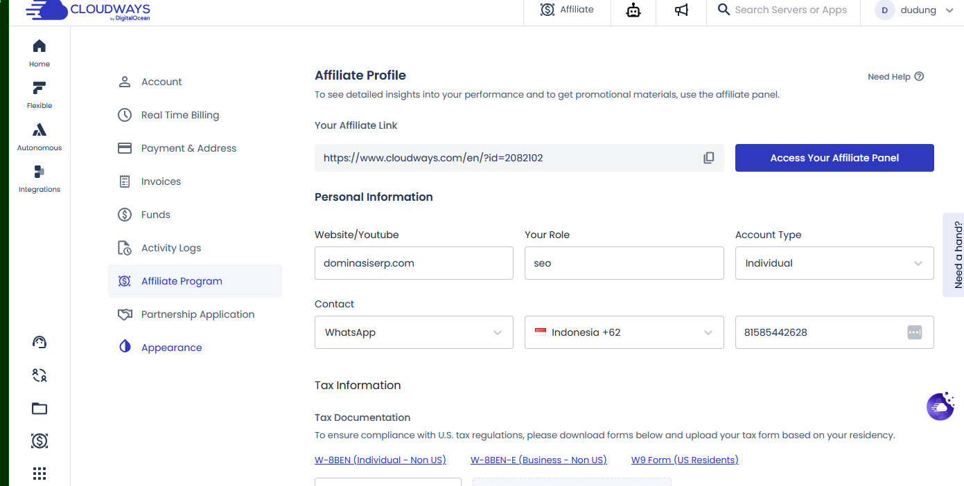
Task: Go to Real Time Billing
Action: pyautogui.click(x=180, y=115)
